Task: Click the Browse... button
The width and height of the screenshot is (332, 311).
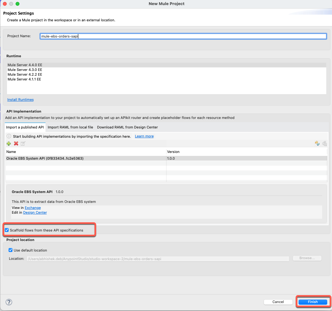Action: point(307,258)
